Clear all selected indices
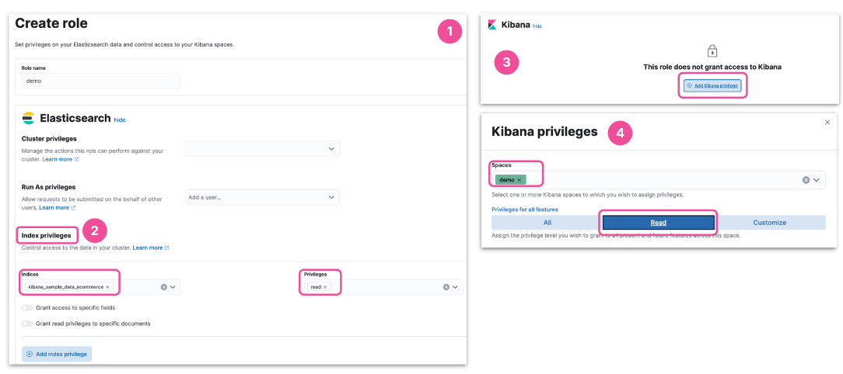The width and height of the screenshot is (843, 374). [163, 287]
